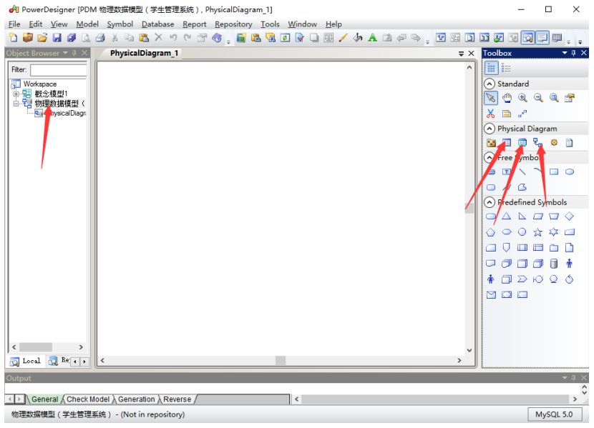Collapse the Predefined Symbols section

(x=490, y=202)
